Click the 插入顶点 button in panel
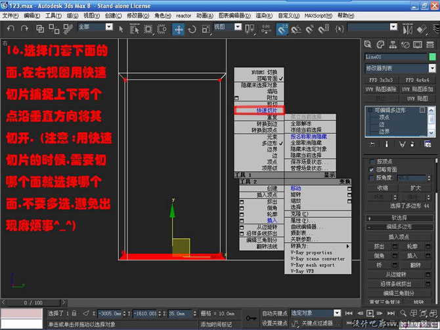The image size is (440, 330). (399, 237)
